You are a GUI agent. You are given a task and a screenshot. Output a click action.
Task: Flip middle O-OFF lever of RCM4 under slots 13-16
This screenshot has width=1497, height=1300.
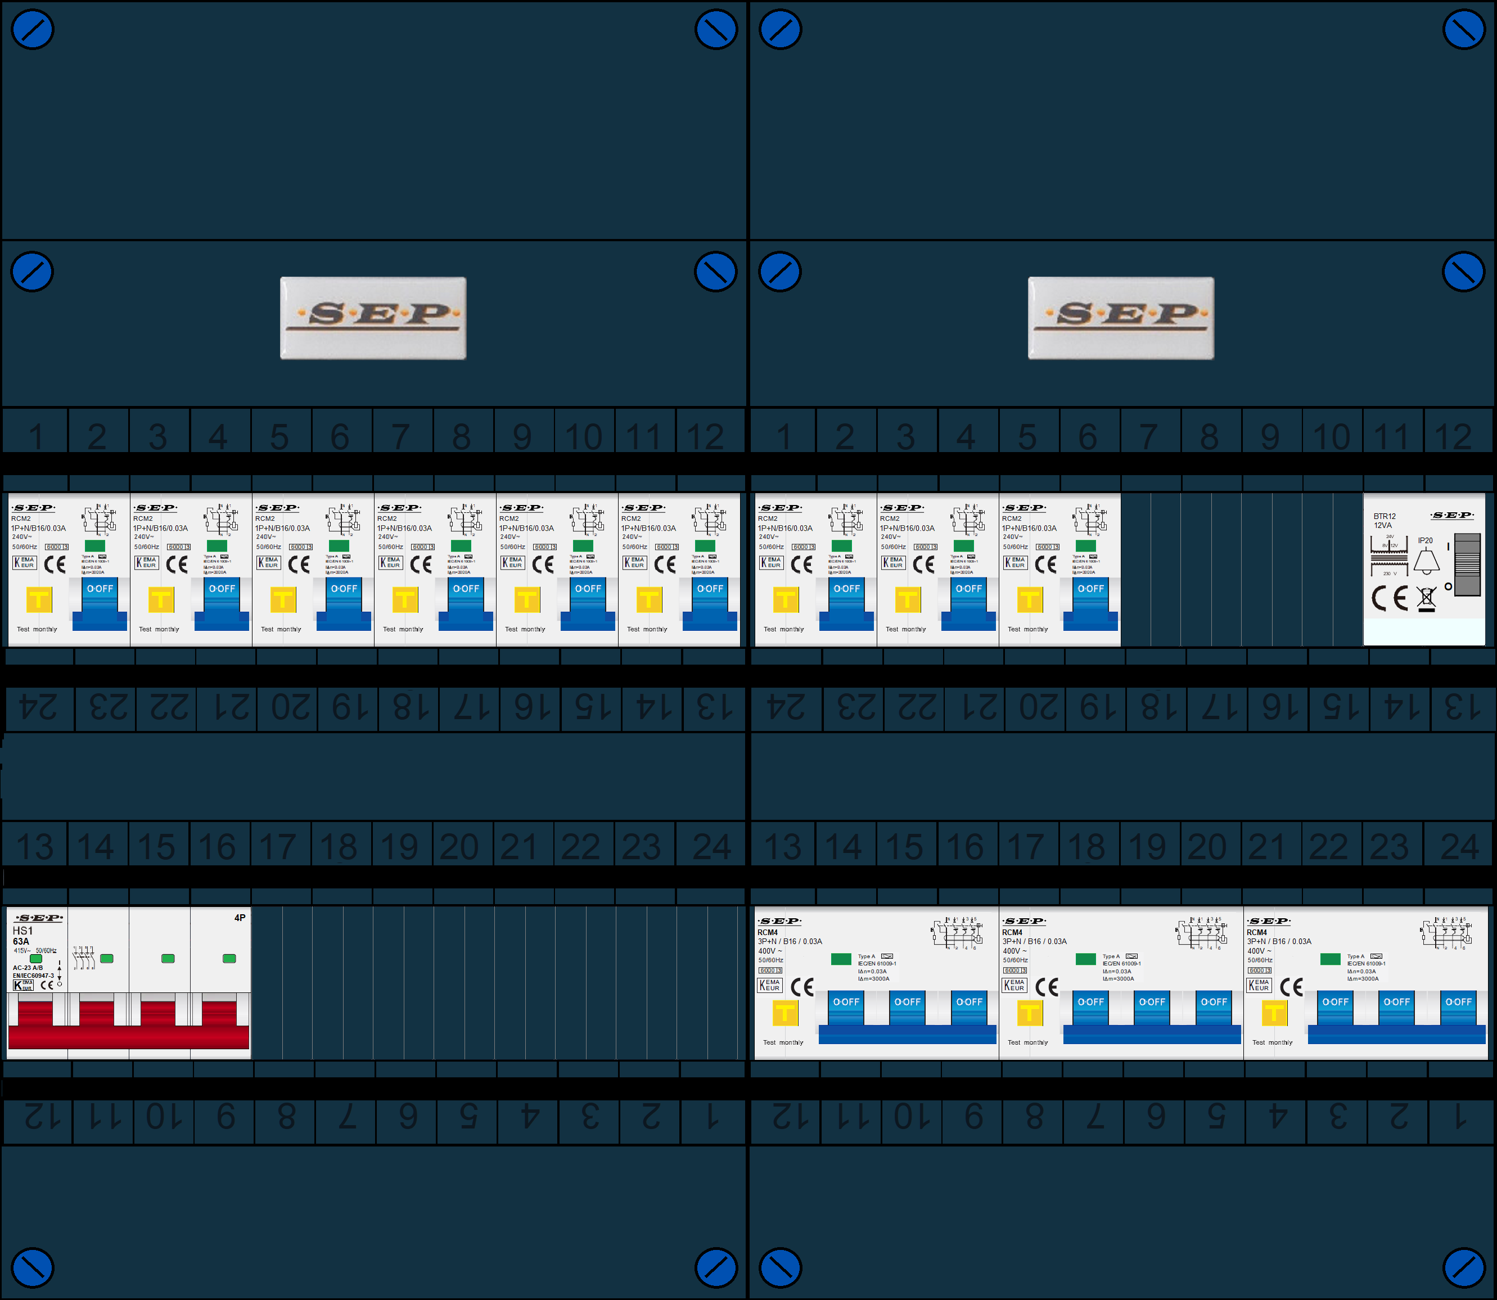tap(907, 1008)
